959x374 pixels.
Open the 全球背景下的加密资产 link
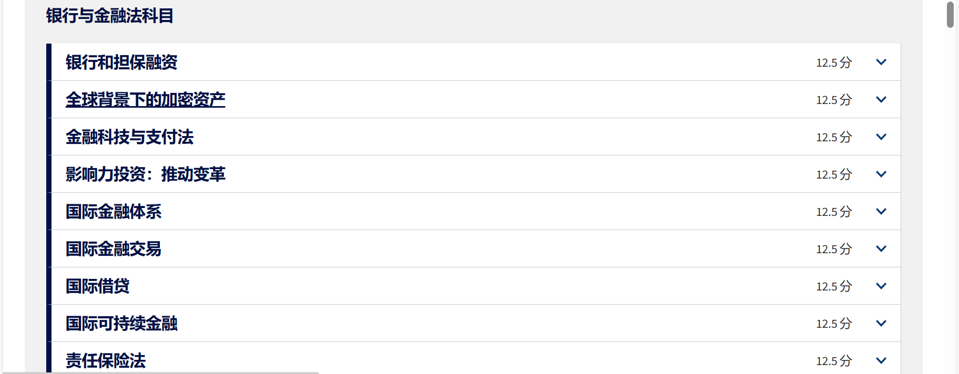pyautogui.click(x=145, y=99)
